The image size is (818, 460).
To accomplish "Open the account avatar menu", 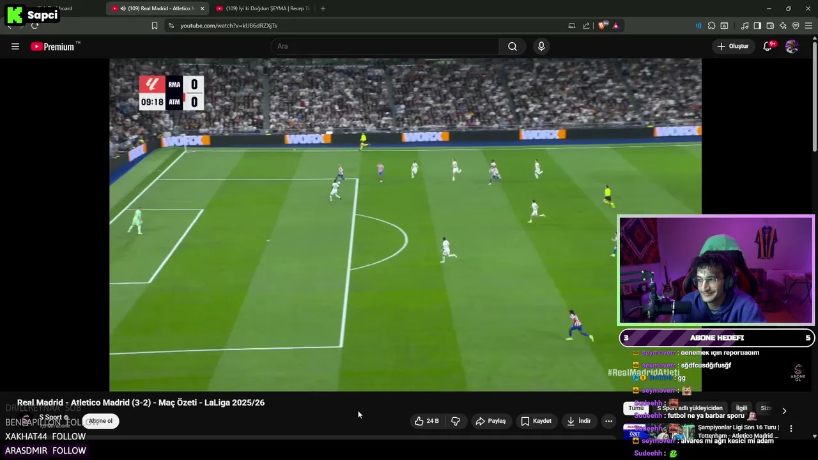I will tap(792, 47).
